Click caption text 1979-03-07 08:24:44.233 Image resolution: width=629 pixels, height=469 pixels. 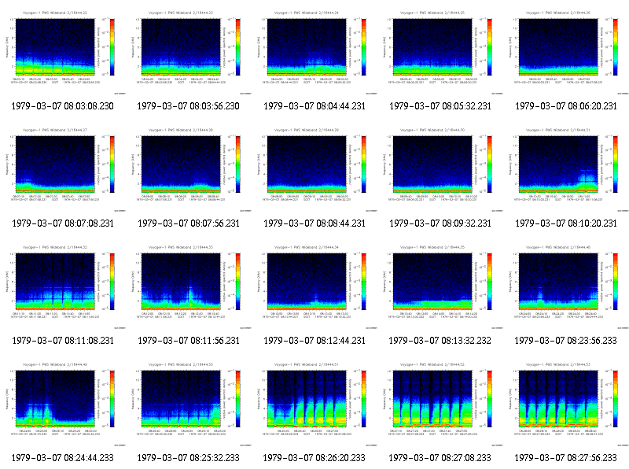(63, 458)
